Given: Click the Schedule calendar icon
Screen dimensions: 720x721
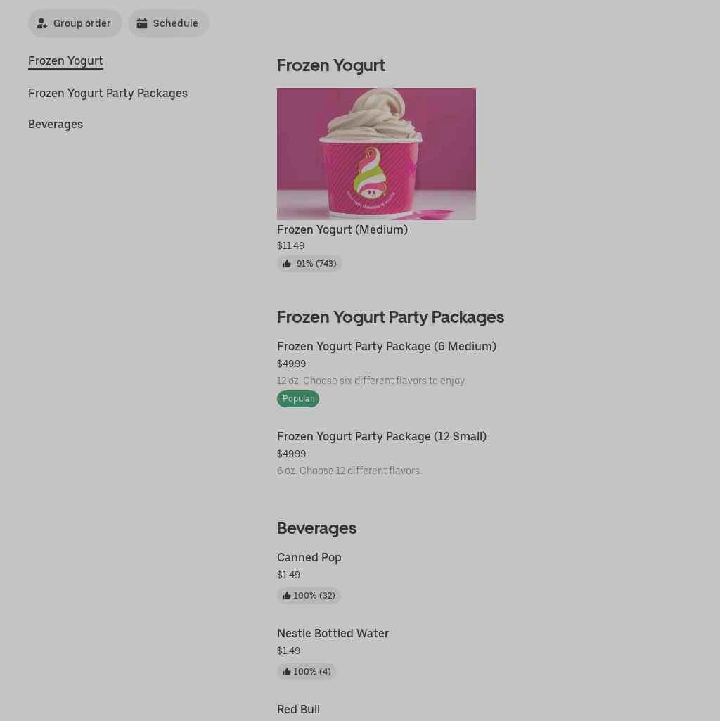Looking at the screenshot, I should (x=142, y=23).
